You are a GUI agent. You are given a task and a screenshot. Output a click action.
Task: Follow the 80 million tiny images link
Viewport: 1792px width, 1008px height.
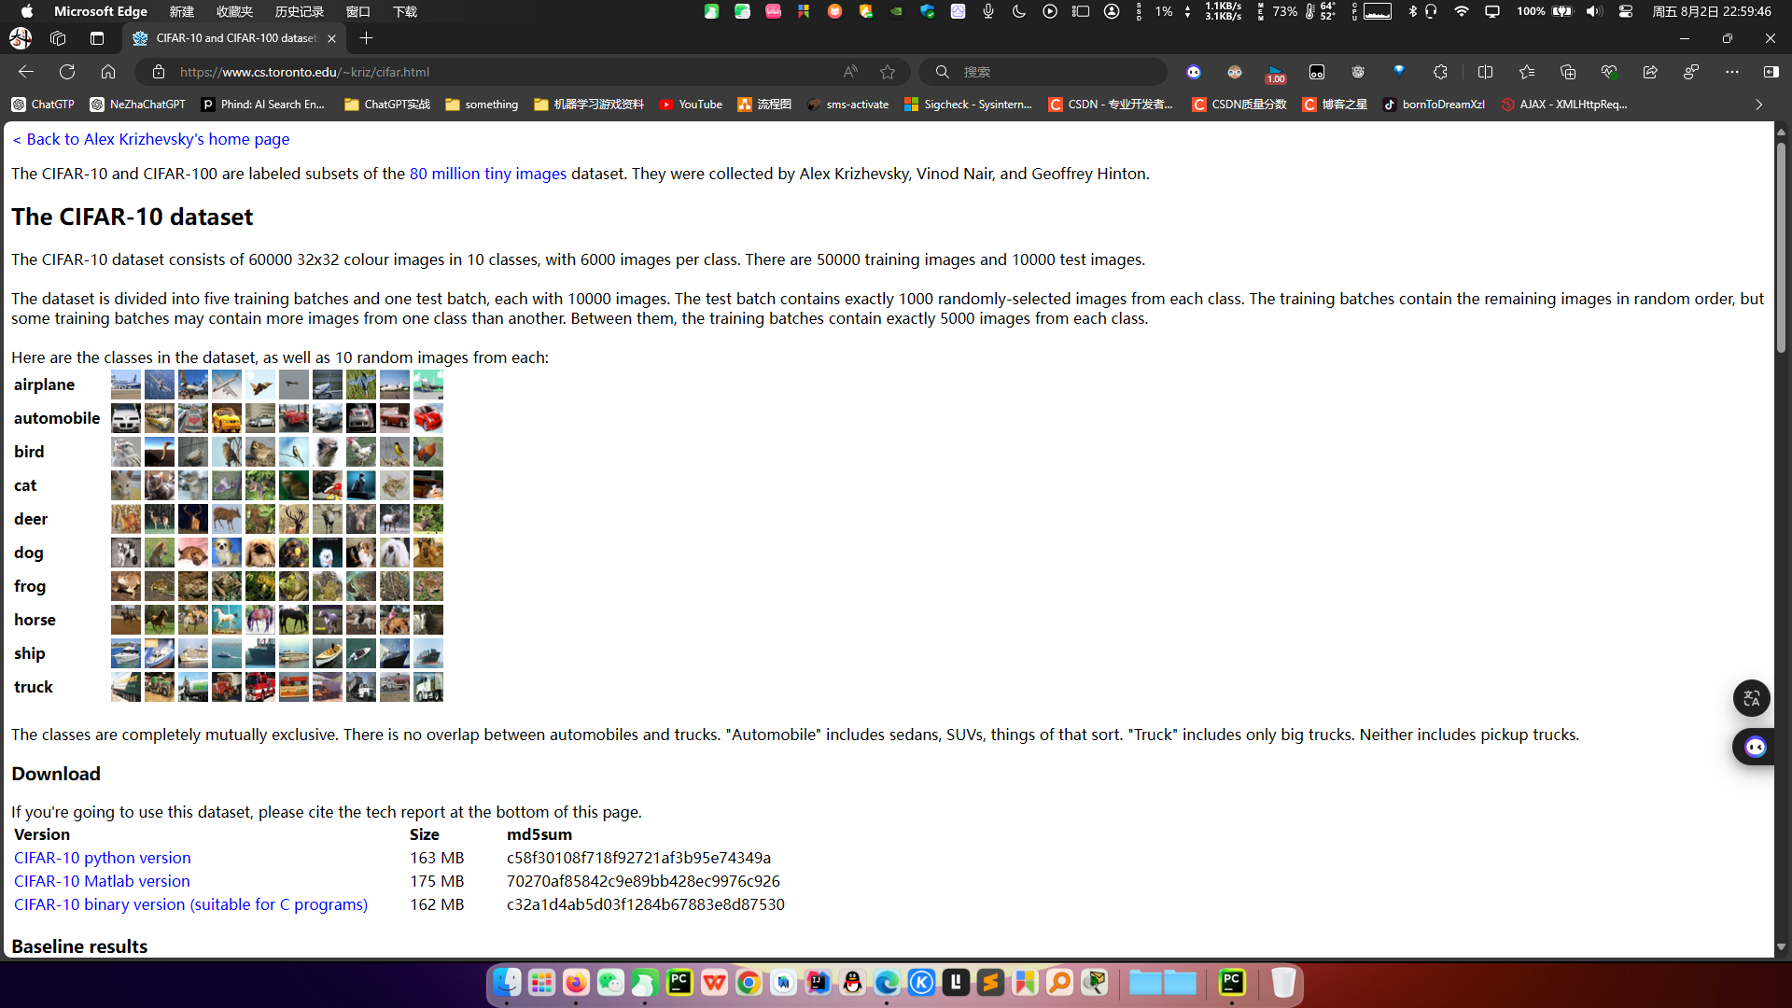[x=487, y=174]
